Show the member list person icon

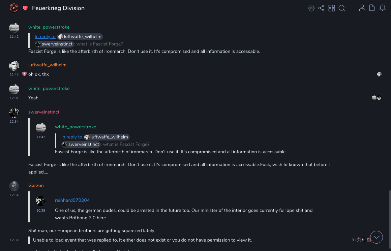click(362, 8)
